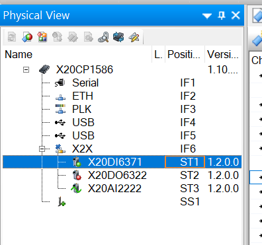The height and width of the screenshot is (245, 262).
Task: Select the ETH interface entry
Action: click(x=122, y=96)
